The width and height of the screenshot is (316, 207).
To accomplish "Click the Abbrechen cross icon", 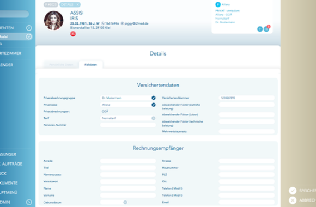I will click(293, 200).
